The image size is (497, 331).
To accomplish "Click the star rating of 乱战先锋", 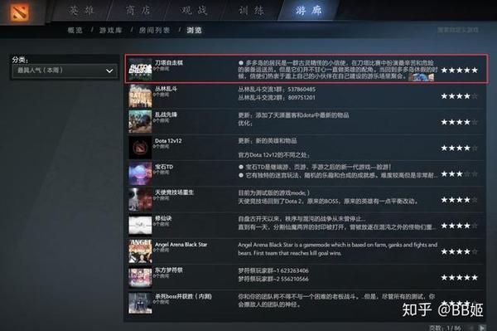I will (459, 122).
